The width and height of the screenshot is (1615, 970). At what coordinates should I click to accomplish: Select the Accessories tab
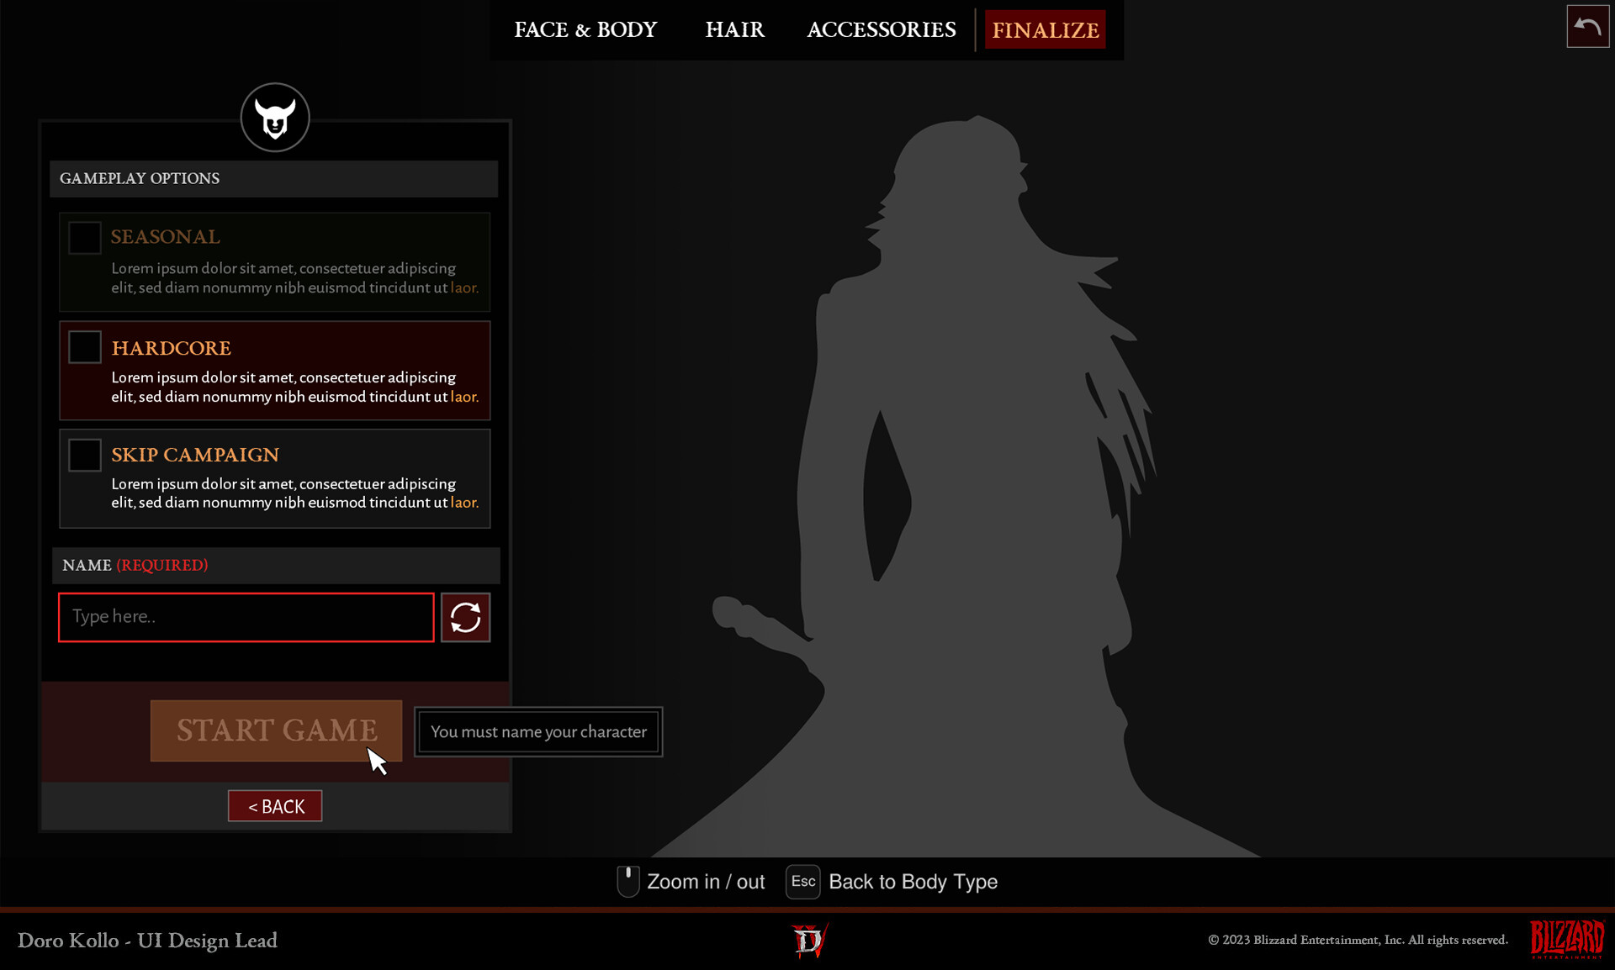pyautogui.click(x=881, y=29)
